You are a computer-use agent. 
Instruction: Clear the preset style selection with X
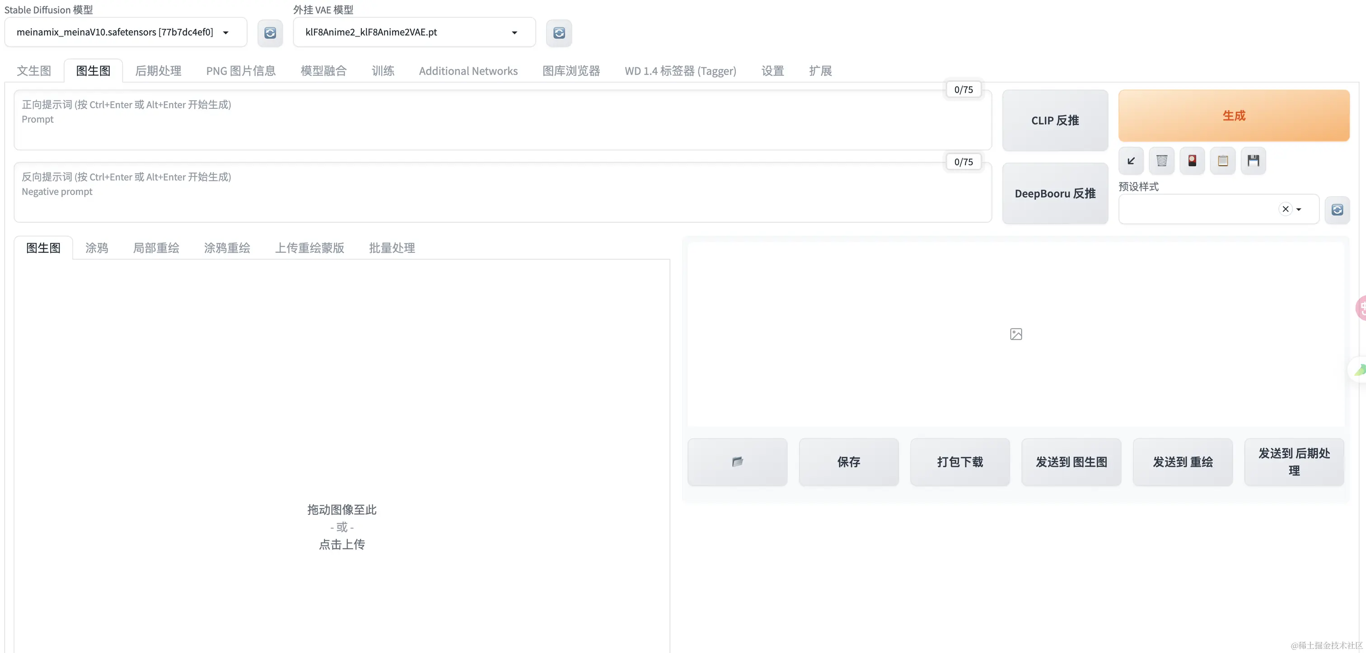coord(1286,209)
